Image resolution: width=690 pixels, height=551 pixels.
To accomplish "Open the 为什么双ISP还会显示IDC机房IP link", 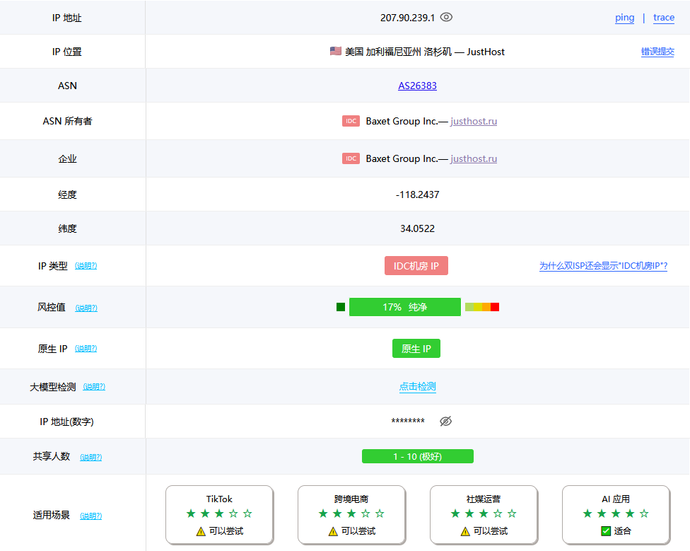I will (603, 265).
